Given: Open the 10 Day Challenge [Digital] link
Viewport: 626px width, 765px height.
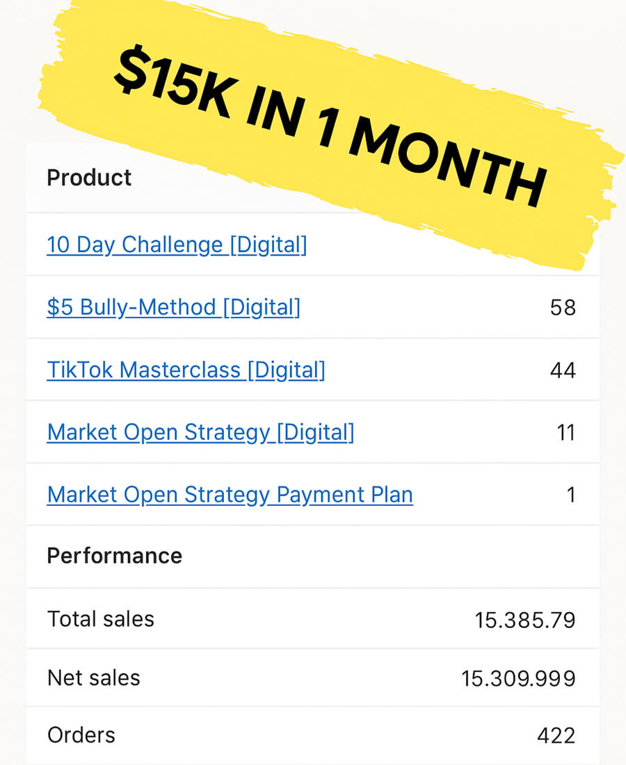Looking at the screenshot, I should [177, 245].
